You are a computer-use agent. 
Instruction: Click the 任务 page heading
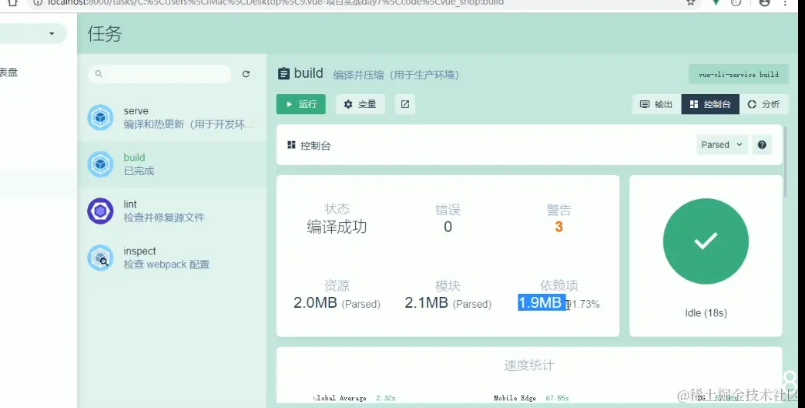pyautogui.click(x=105, y=34)
